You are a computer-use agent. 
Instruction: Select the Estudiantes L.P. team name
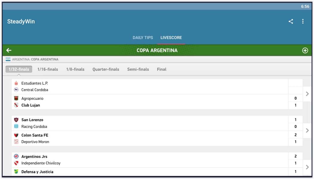pyautogui.click(x=35, y=83)
